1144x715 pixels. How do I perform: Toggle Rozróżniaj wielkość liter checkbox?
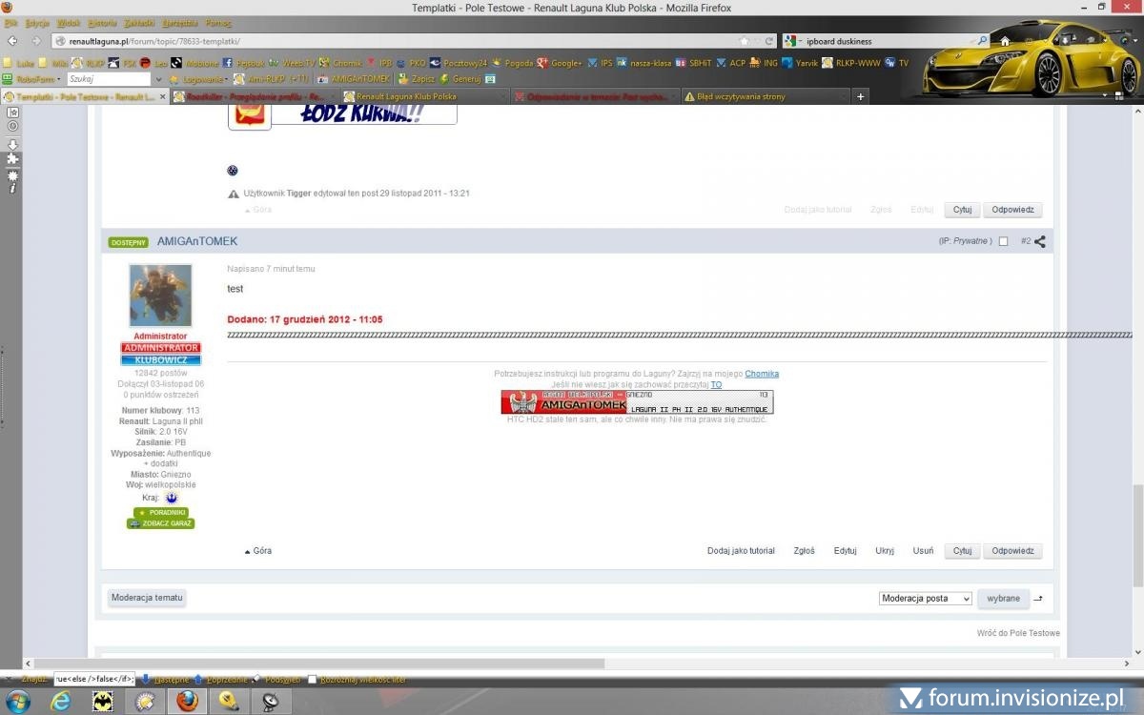[312, 680]
